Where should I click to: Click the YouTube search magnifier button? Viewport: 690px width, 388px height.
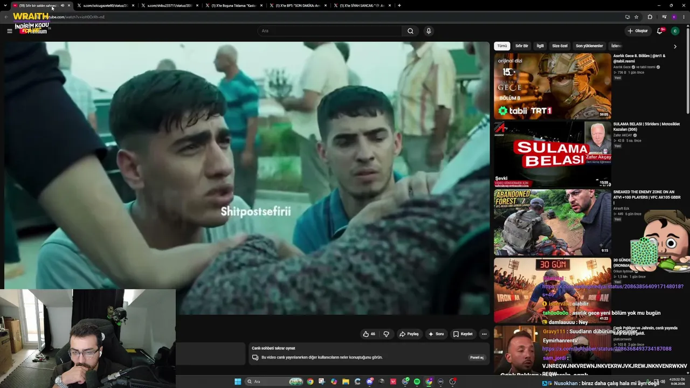[x=410, y=31]
